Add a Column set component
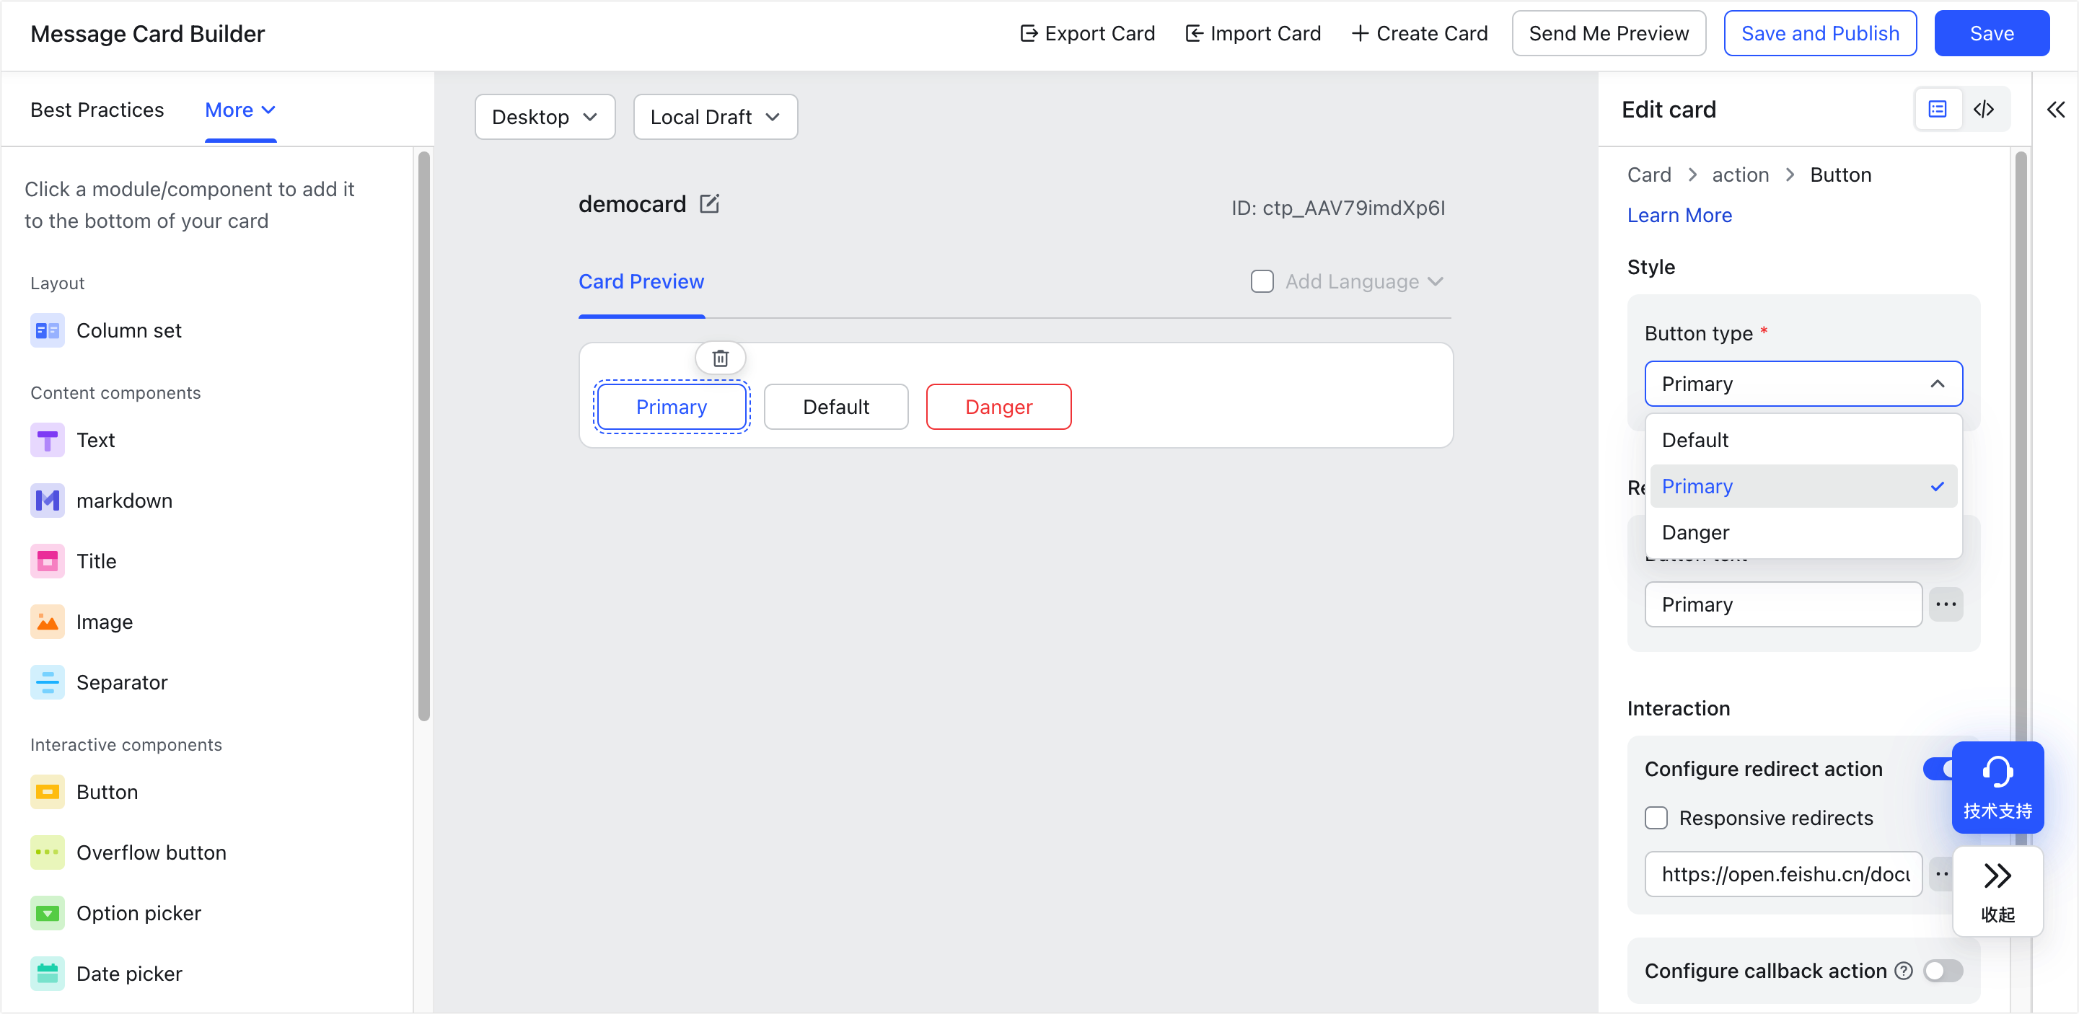2079x1014 pixels. (x=106, y=330)
